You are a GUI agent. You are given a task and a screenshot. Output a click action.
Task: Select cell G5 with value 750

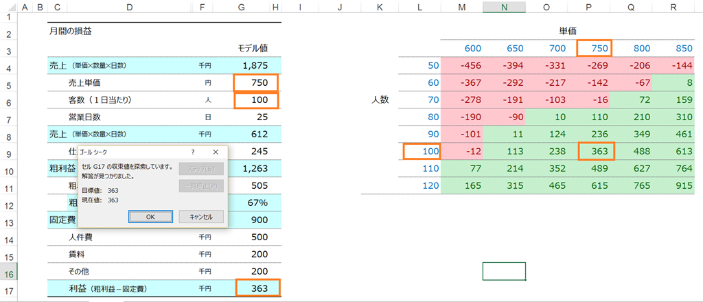point(255,83)
